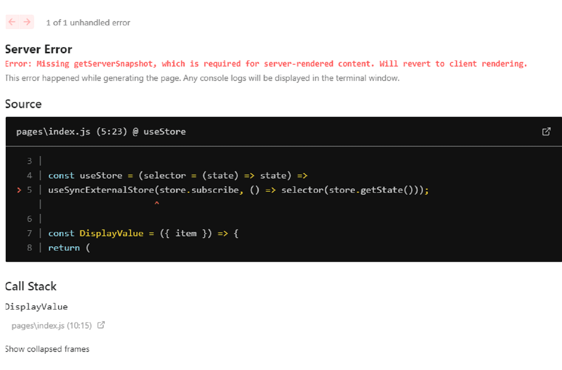The height and width of the screenshot is (370, 562).
Task: Click the "This error happened while generating" description
Action: tap(202, 78)
